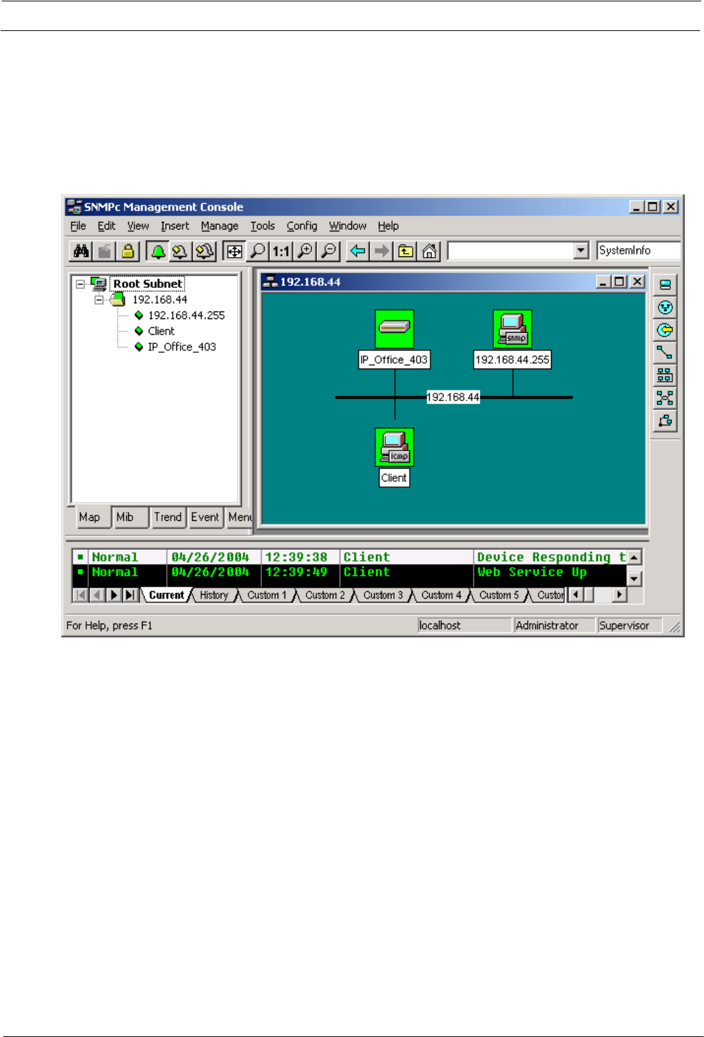The image size is (704, 1037).
Task: Open the Config menu
Action: (x=302, y=226)
